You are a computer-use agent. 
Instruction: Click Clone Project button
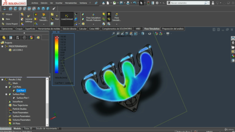coord(10,24)
